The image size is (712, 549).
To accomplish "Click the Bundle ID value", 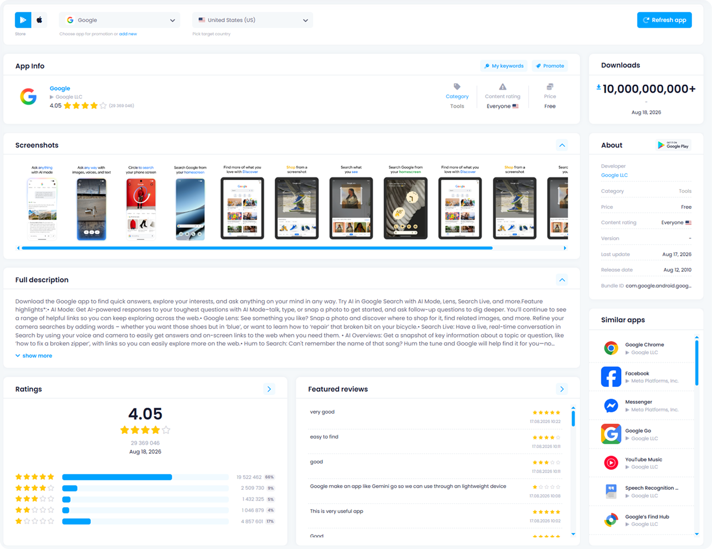I will point(659,286).
